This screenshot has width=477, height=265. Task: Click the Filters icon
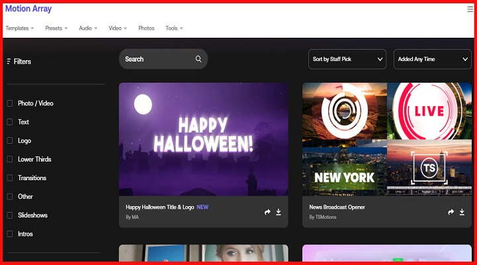click(9, 62)
